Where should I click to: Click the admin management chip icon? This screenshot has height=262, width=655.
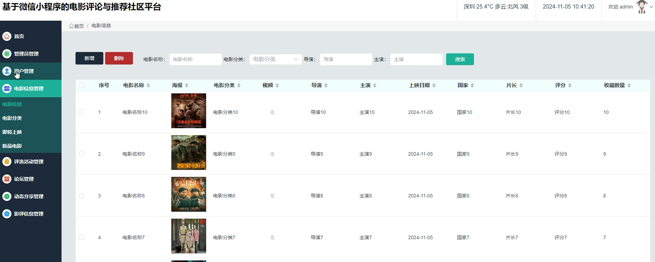pyautogui.click(x=7, y=54)
